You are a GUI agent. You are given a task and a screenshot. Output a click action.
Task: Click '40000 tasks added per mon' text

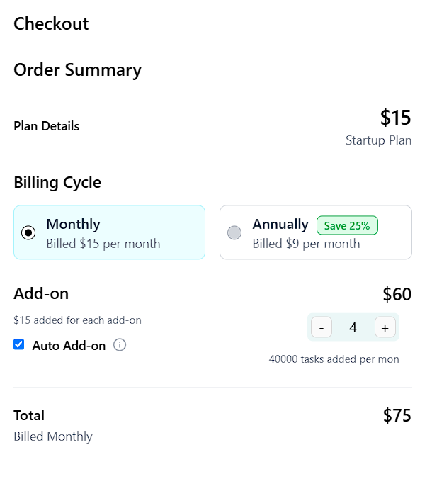334,359
